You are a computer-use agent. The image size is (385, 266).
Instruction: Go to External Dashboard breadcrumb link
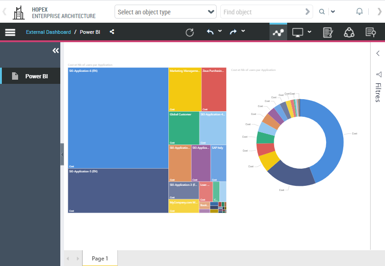tap(48, 32)
